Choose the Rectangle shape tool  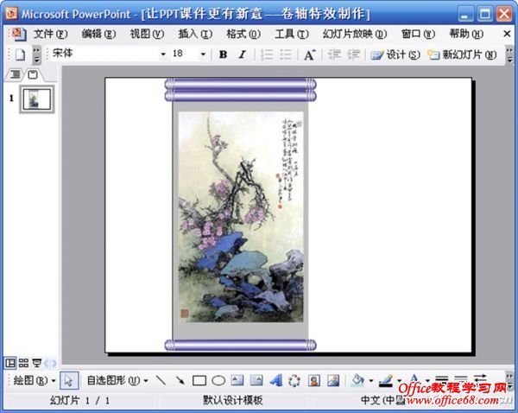pos(199,380)
